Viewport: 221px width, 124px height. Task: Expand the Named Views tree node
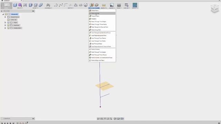[6, 17]
